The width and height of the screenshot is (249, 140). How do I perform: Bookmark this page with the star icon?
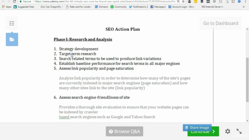[183, 2]
